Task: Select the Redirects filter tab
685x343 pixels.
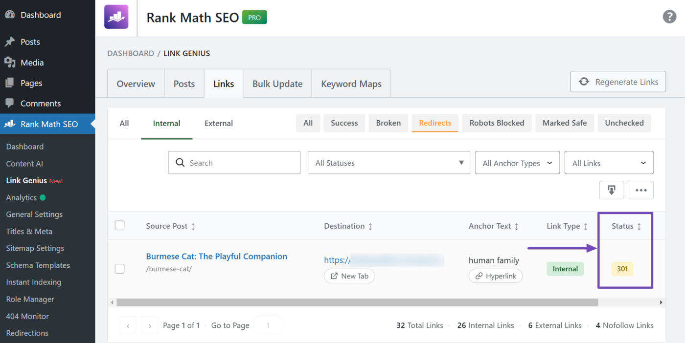Action: (x=434, y=123)
